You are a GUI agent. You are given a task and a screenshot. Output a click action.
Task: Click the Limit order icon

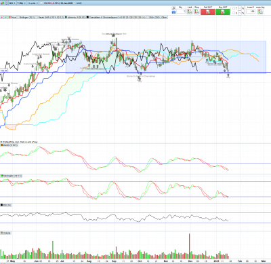tap(190, 12)
